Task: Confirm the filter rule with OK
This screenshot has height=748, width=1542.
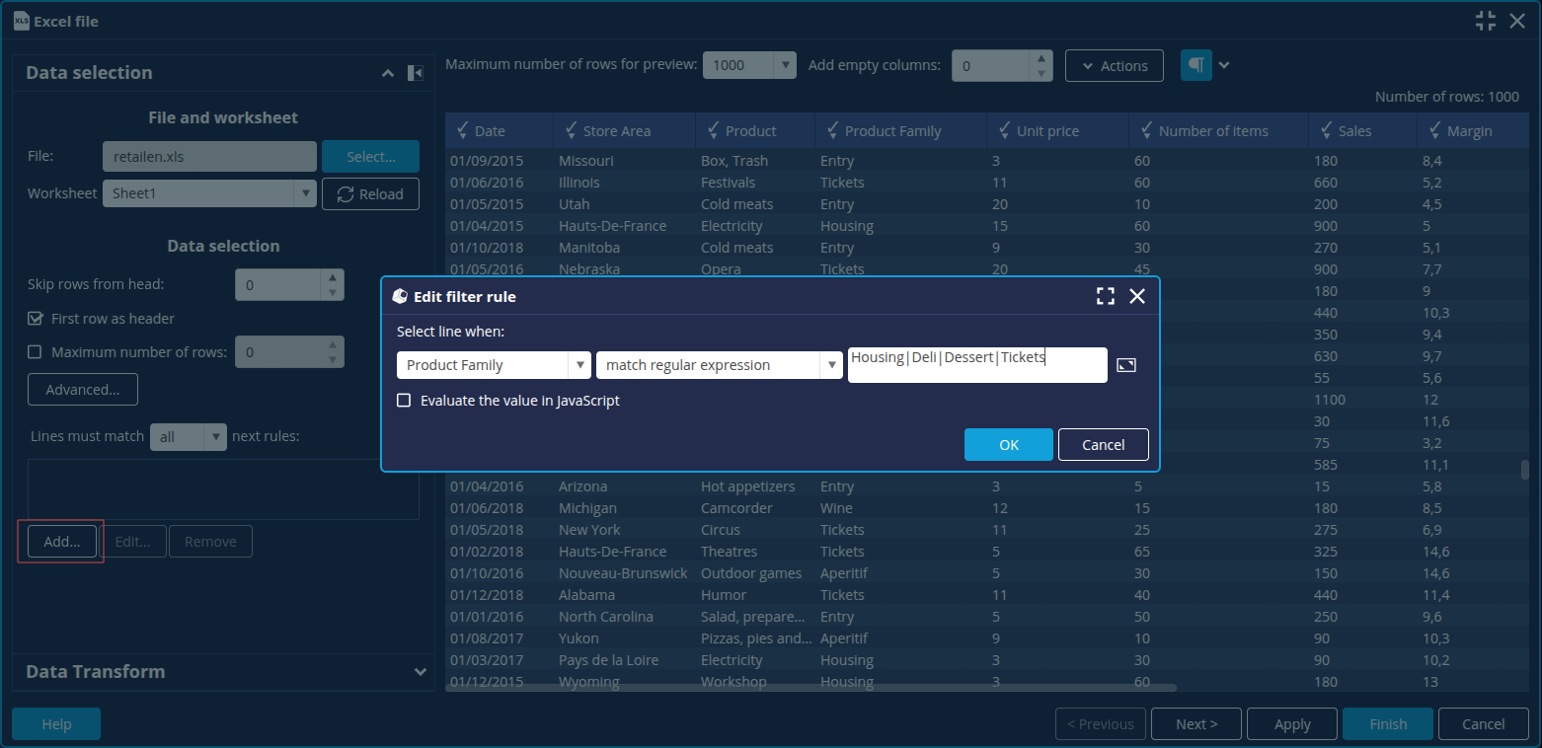Action: point(1008,445)
